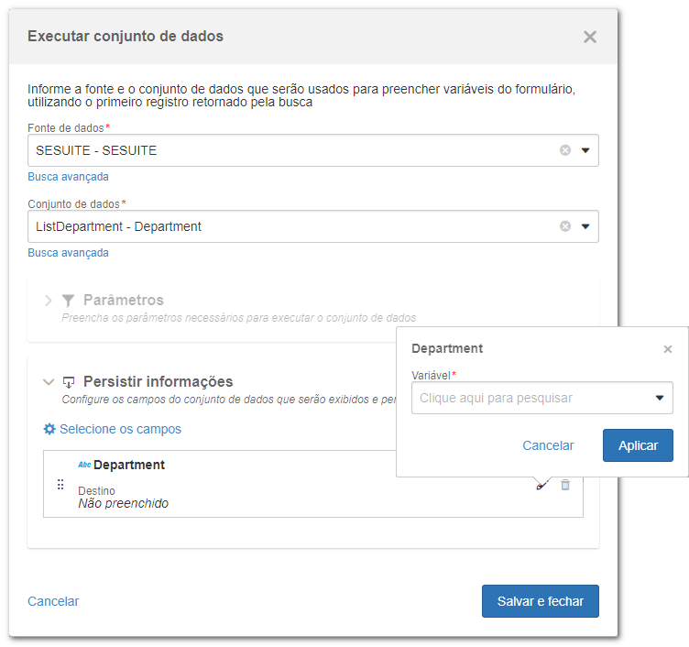Image resolution: width=689 pixels, height=647 pixels.
Task: Clear the Conjunto de dados selection
Action: [x=565, y=226]
